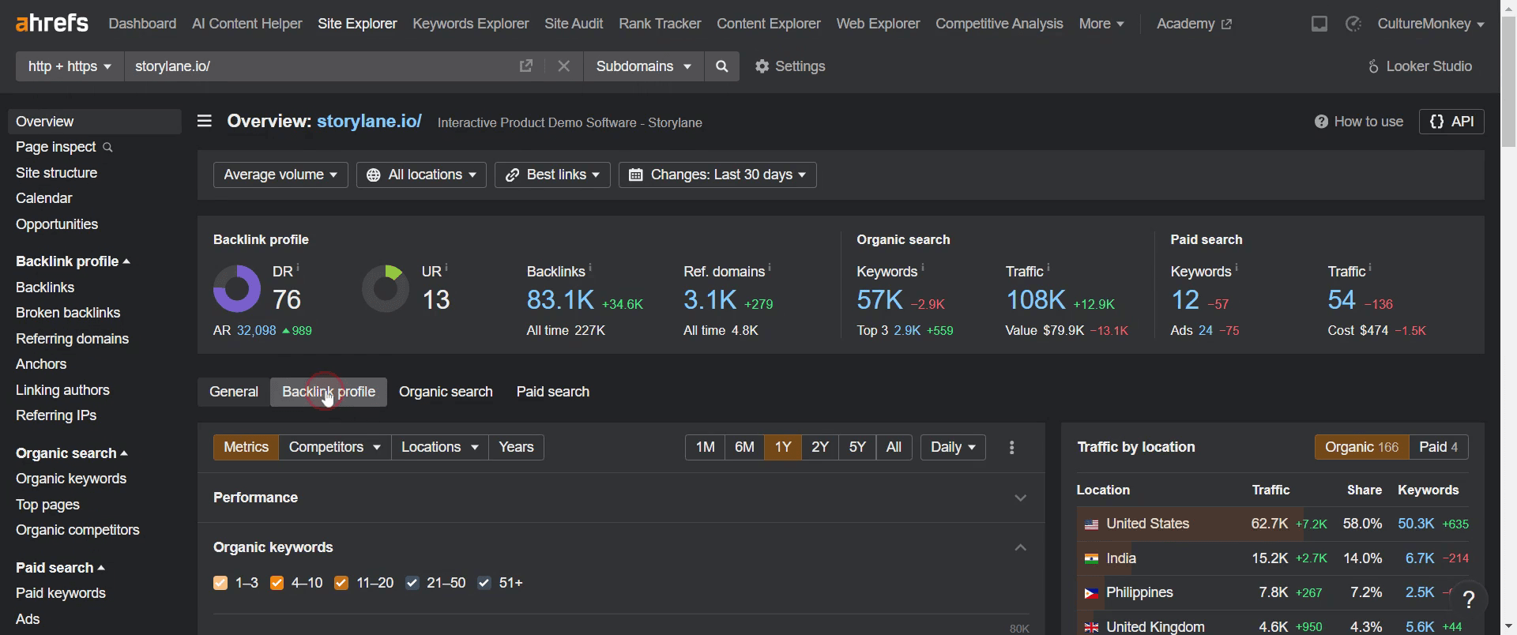This screenshot has height=635, width=1517.
Task: Click the help question mark bubble
Action: [1469, 600]
